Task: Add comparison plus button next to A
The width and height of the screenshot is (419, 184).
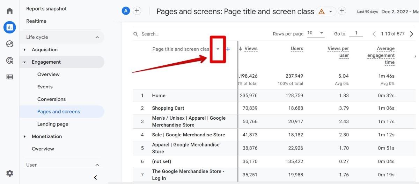Action: [137, 11]
